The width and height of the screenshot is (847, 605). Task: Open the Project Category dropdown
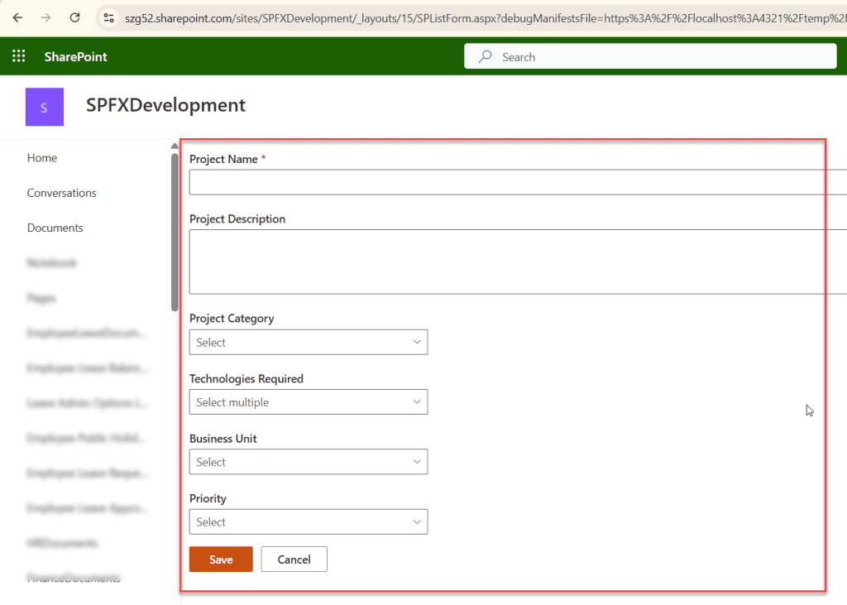tap(309, 343)
